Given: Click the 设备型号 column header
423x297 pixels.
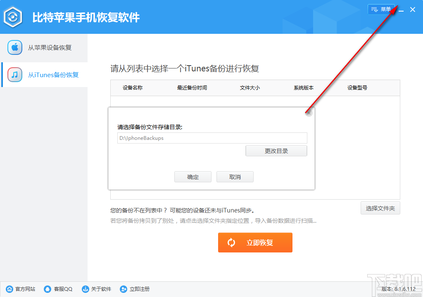Looking at the screenshot, I should pyautogui.click(x=357, y=87).
